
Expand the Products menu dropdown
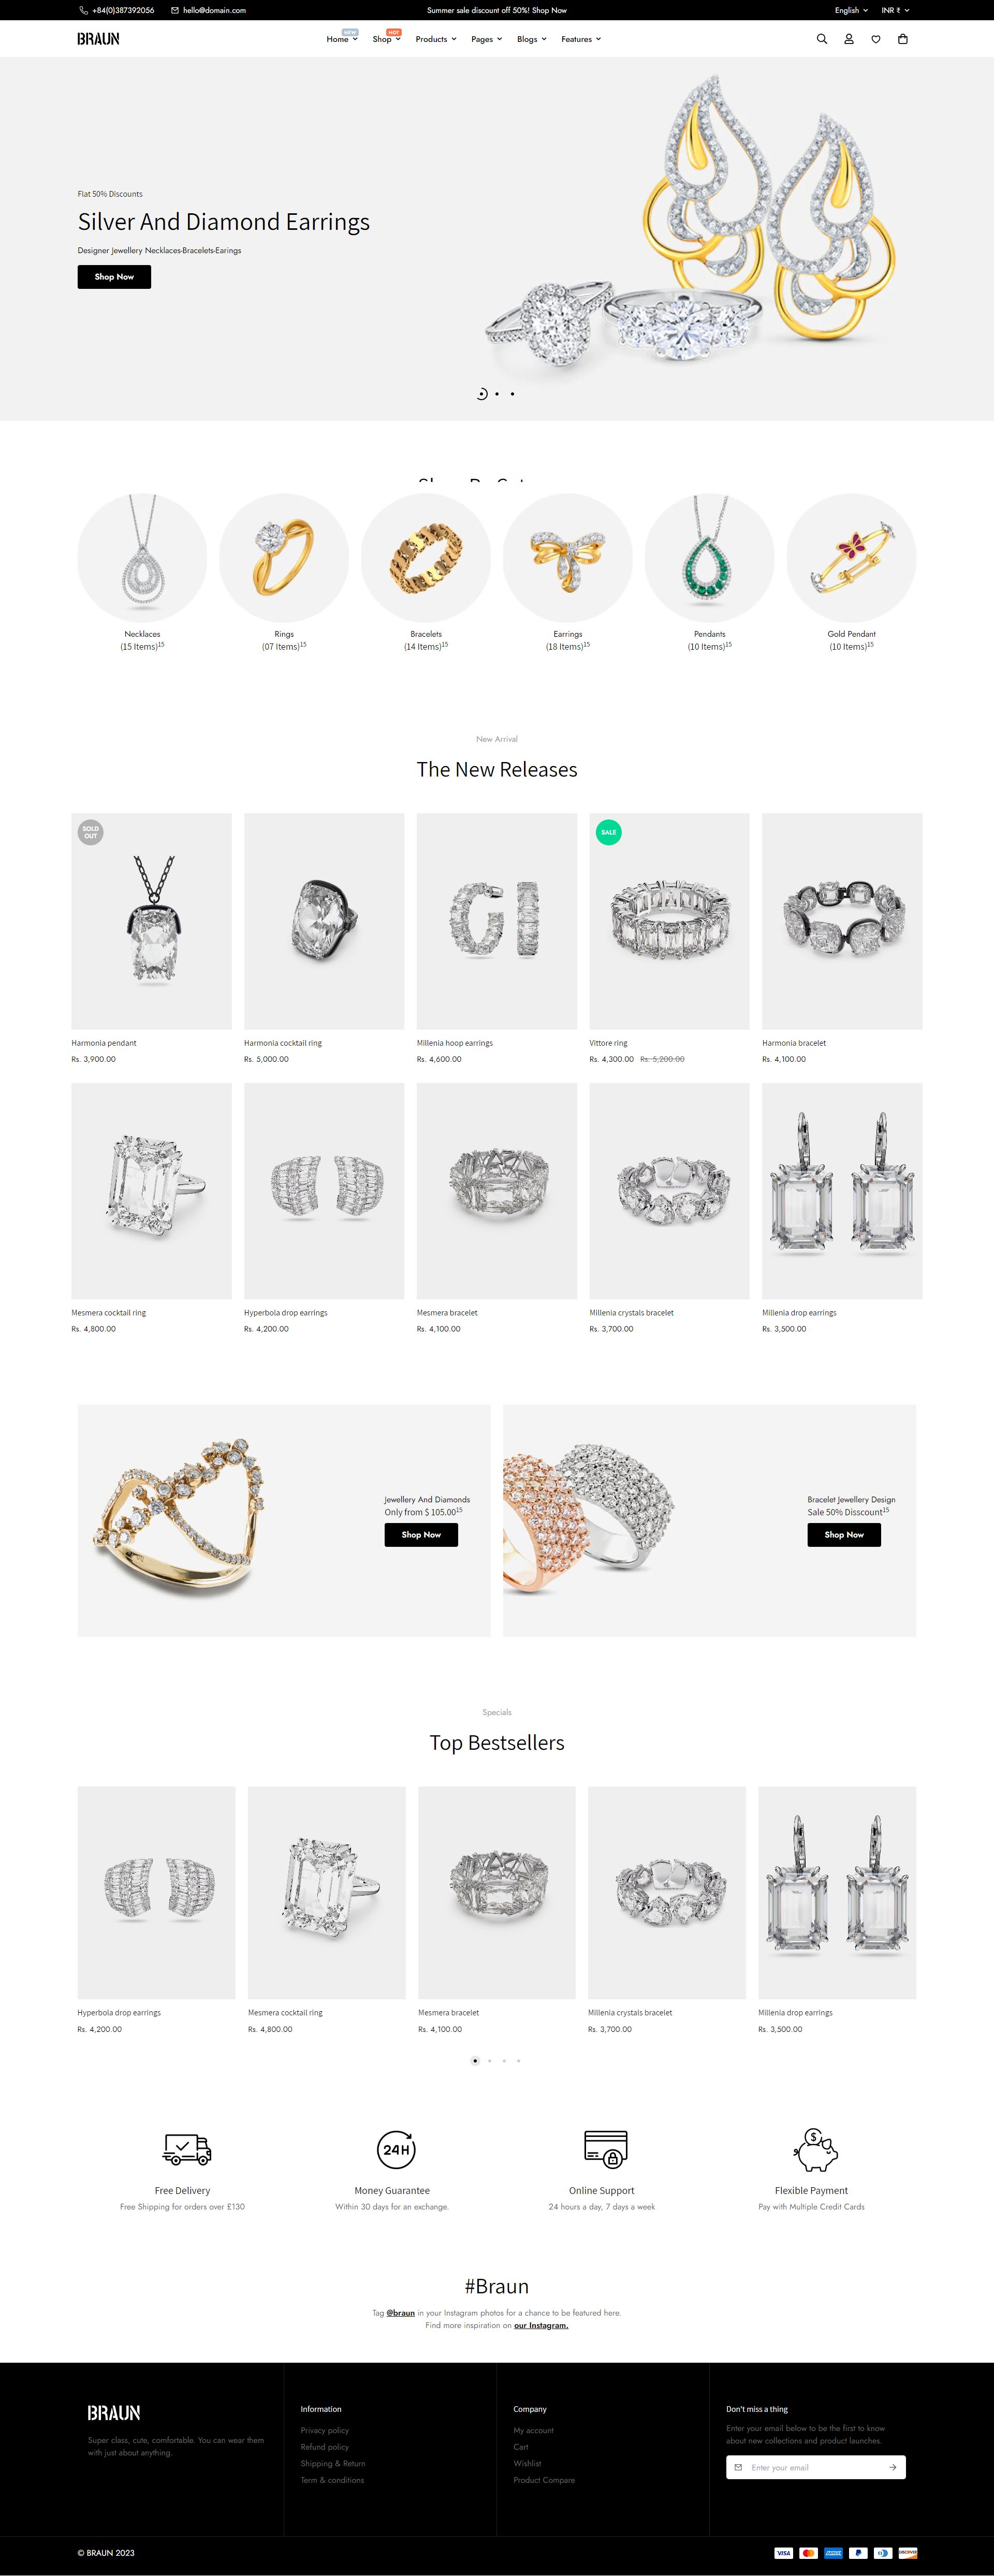click(436, 39)
